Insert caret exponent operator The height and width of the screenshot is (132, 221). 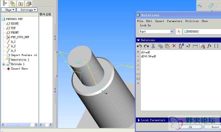click(138, 69)
